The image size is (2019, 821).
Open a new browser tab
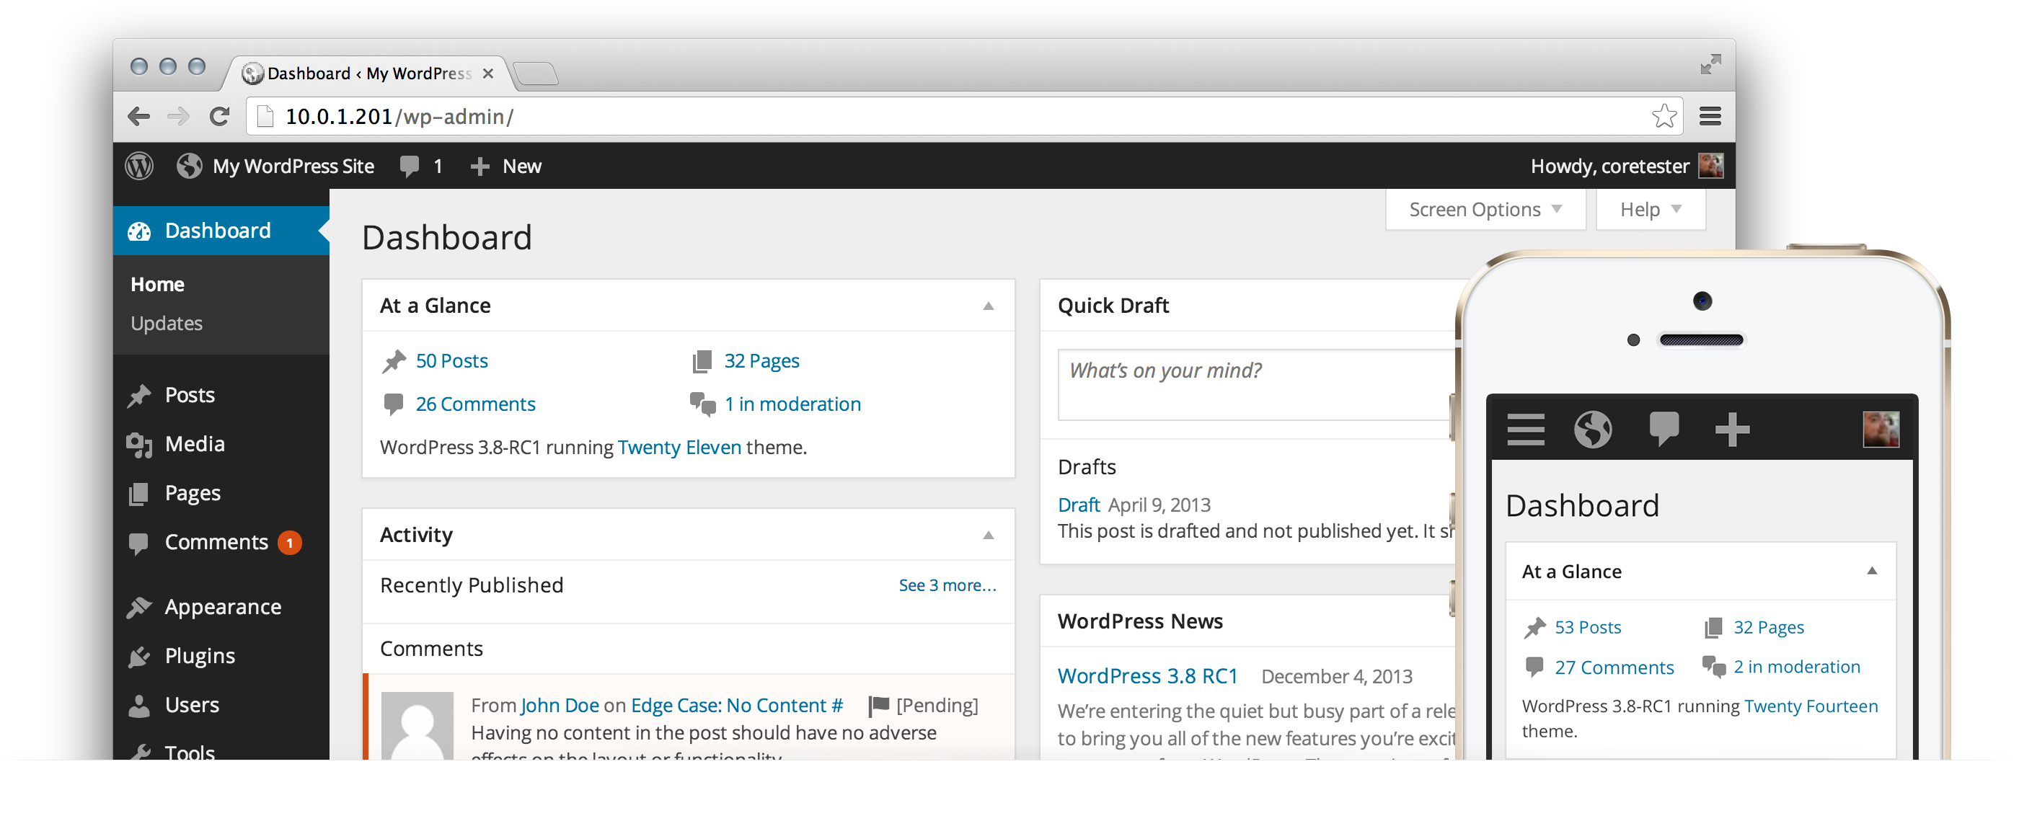pyautogui.click(x=537, y=74)
